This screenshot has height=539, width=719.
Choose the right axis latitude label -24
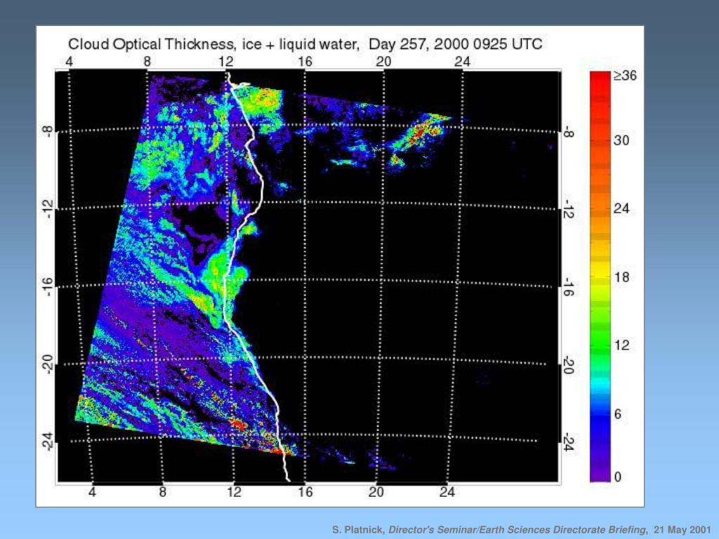(567, 442)
